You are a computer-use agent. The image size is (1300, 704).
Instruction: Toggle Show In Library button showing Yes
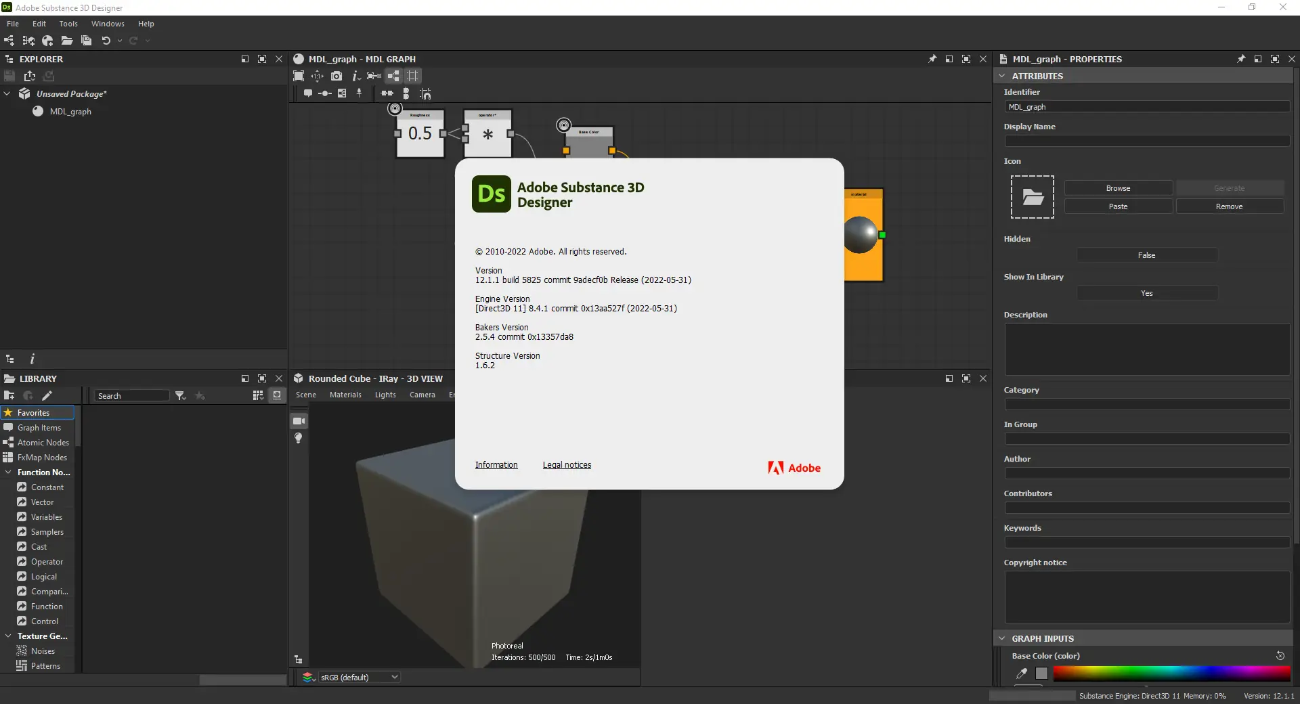coord(1147,293)
